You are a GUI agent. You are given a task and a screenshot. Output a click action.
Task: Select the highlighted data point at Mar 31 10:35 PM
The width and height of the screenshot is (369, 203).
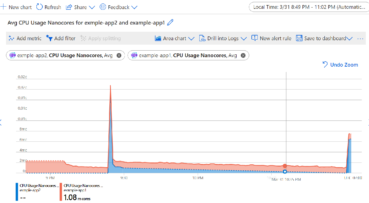pos(285,172)
